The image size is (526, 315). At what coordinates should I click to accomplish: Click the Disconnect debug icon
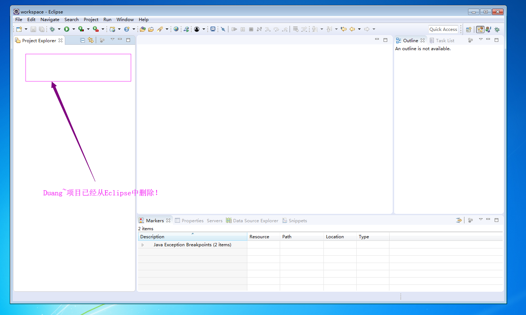[x=259, y=29]
